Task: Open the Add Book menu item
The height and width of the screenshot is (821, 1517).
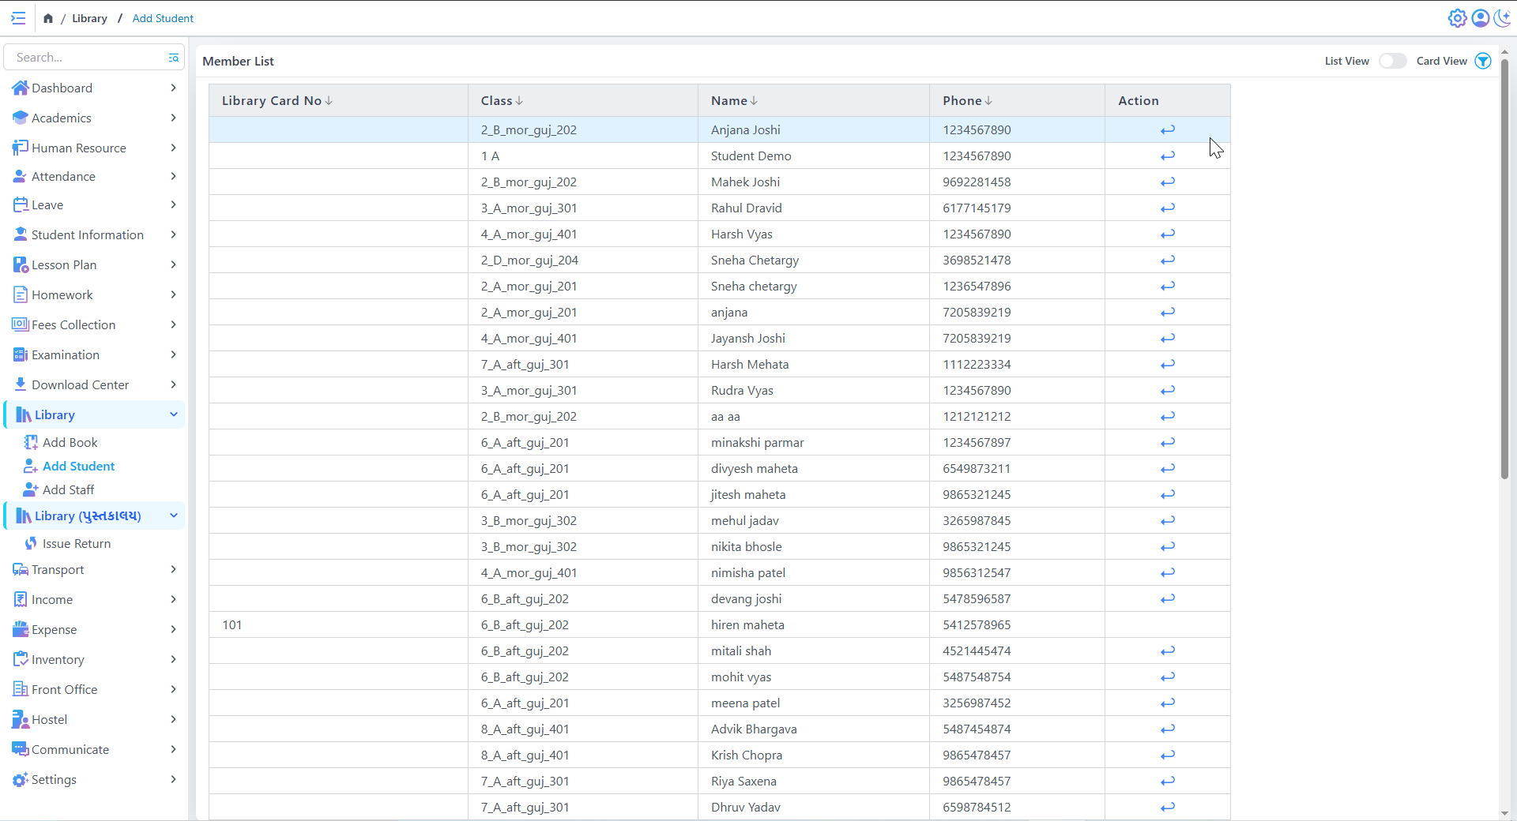Action: point(70,443)
